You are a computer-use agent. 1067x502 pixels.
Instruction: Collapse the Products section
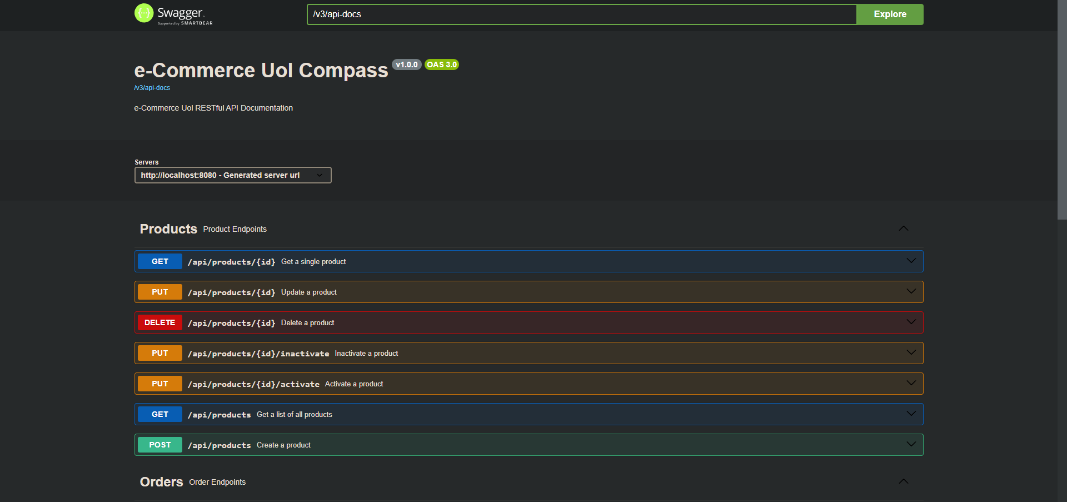tap(903, 228)
